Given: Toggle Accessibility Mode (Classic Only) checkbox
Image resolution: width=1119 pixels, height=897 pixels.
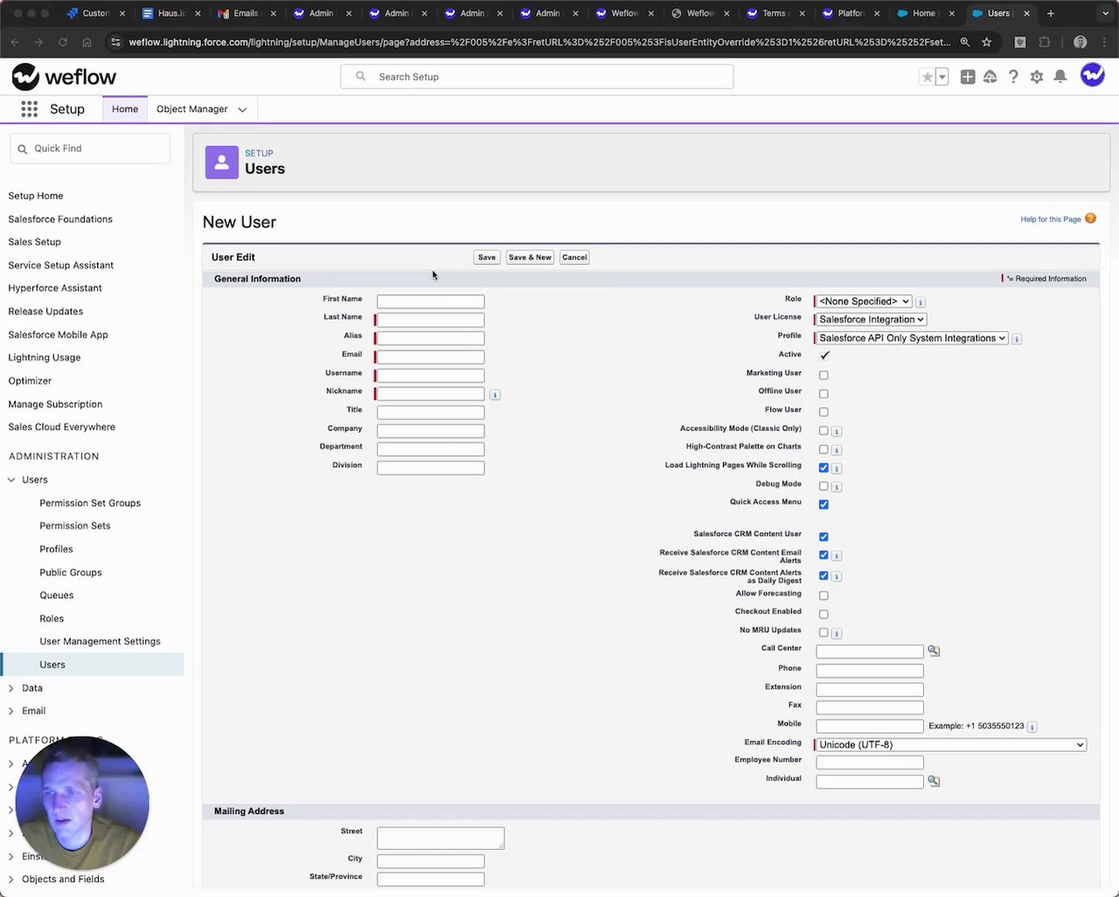Looking at the screenshot, I should point(824,431).
